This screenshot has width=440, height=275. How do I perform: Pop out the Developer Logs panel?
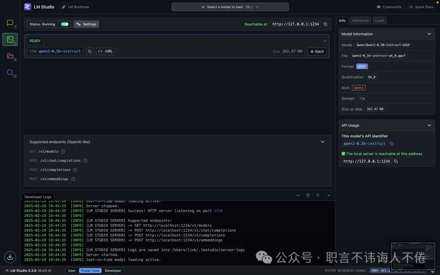tap(318, 196)
